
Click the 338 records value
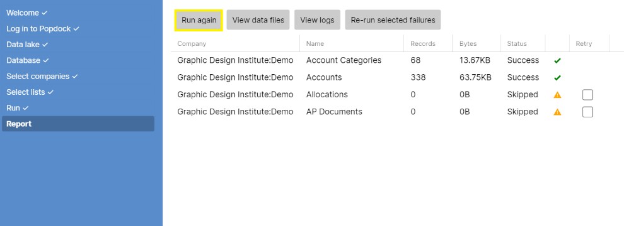[418, 77]
